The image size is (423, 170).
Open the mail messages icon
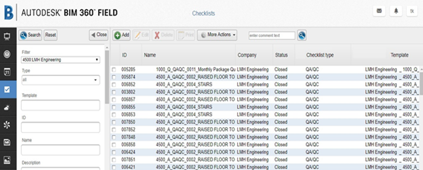379,11
